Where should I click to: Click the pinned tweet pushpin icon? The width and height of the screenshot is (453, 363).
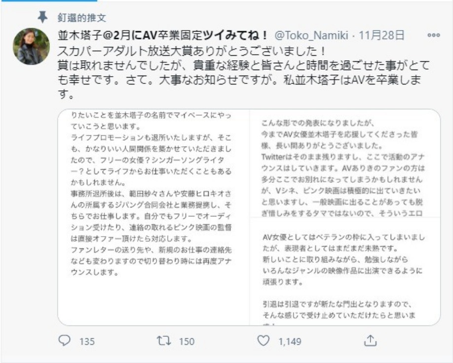(43, 17)
